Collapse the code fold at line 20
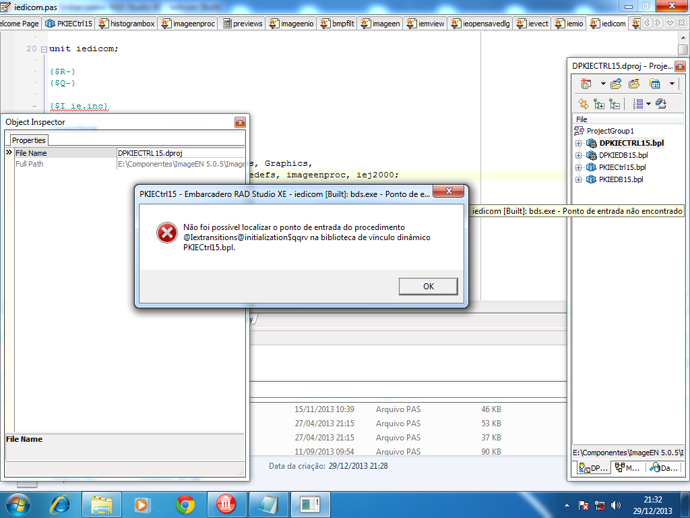This screenshot has width=690, height=518. tap(44, 49)
